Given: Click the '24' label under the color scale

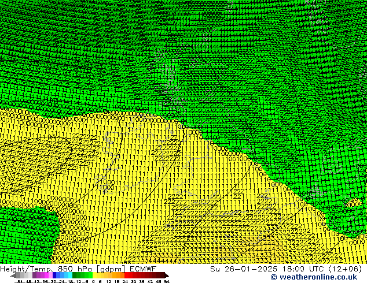Looking at the screenshot, I should [x=125, y=282].
